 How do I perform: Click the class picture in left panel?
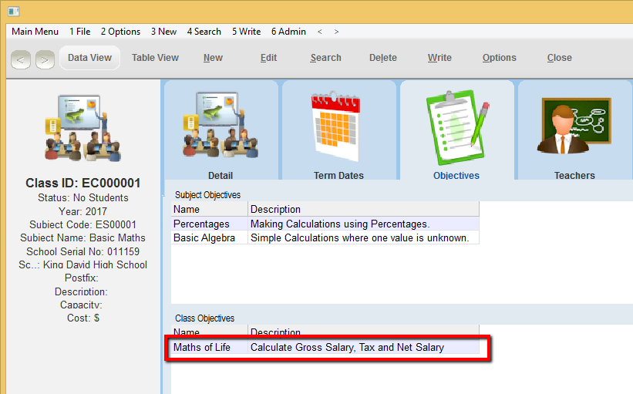[83, 128]
